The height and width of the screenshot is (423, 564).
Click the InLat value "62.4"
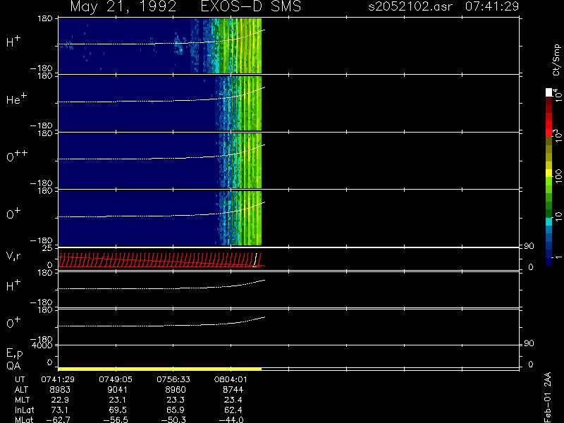(233, 410)
